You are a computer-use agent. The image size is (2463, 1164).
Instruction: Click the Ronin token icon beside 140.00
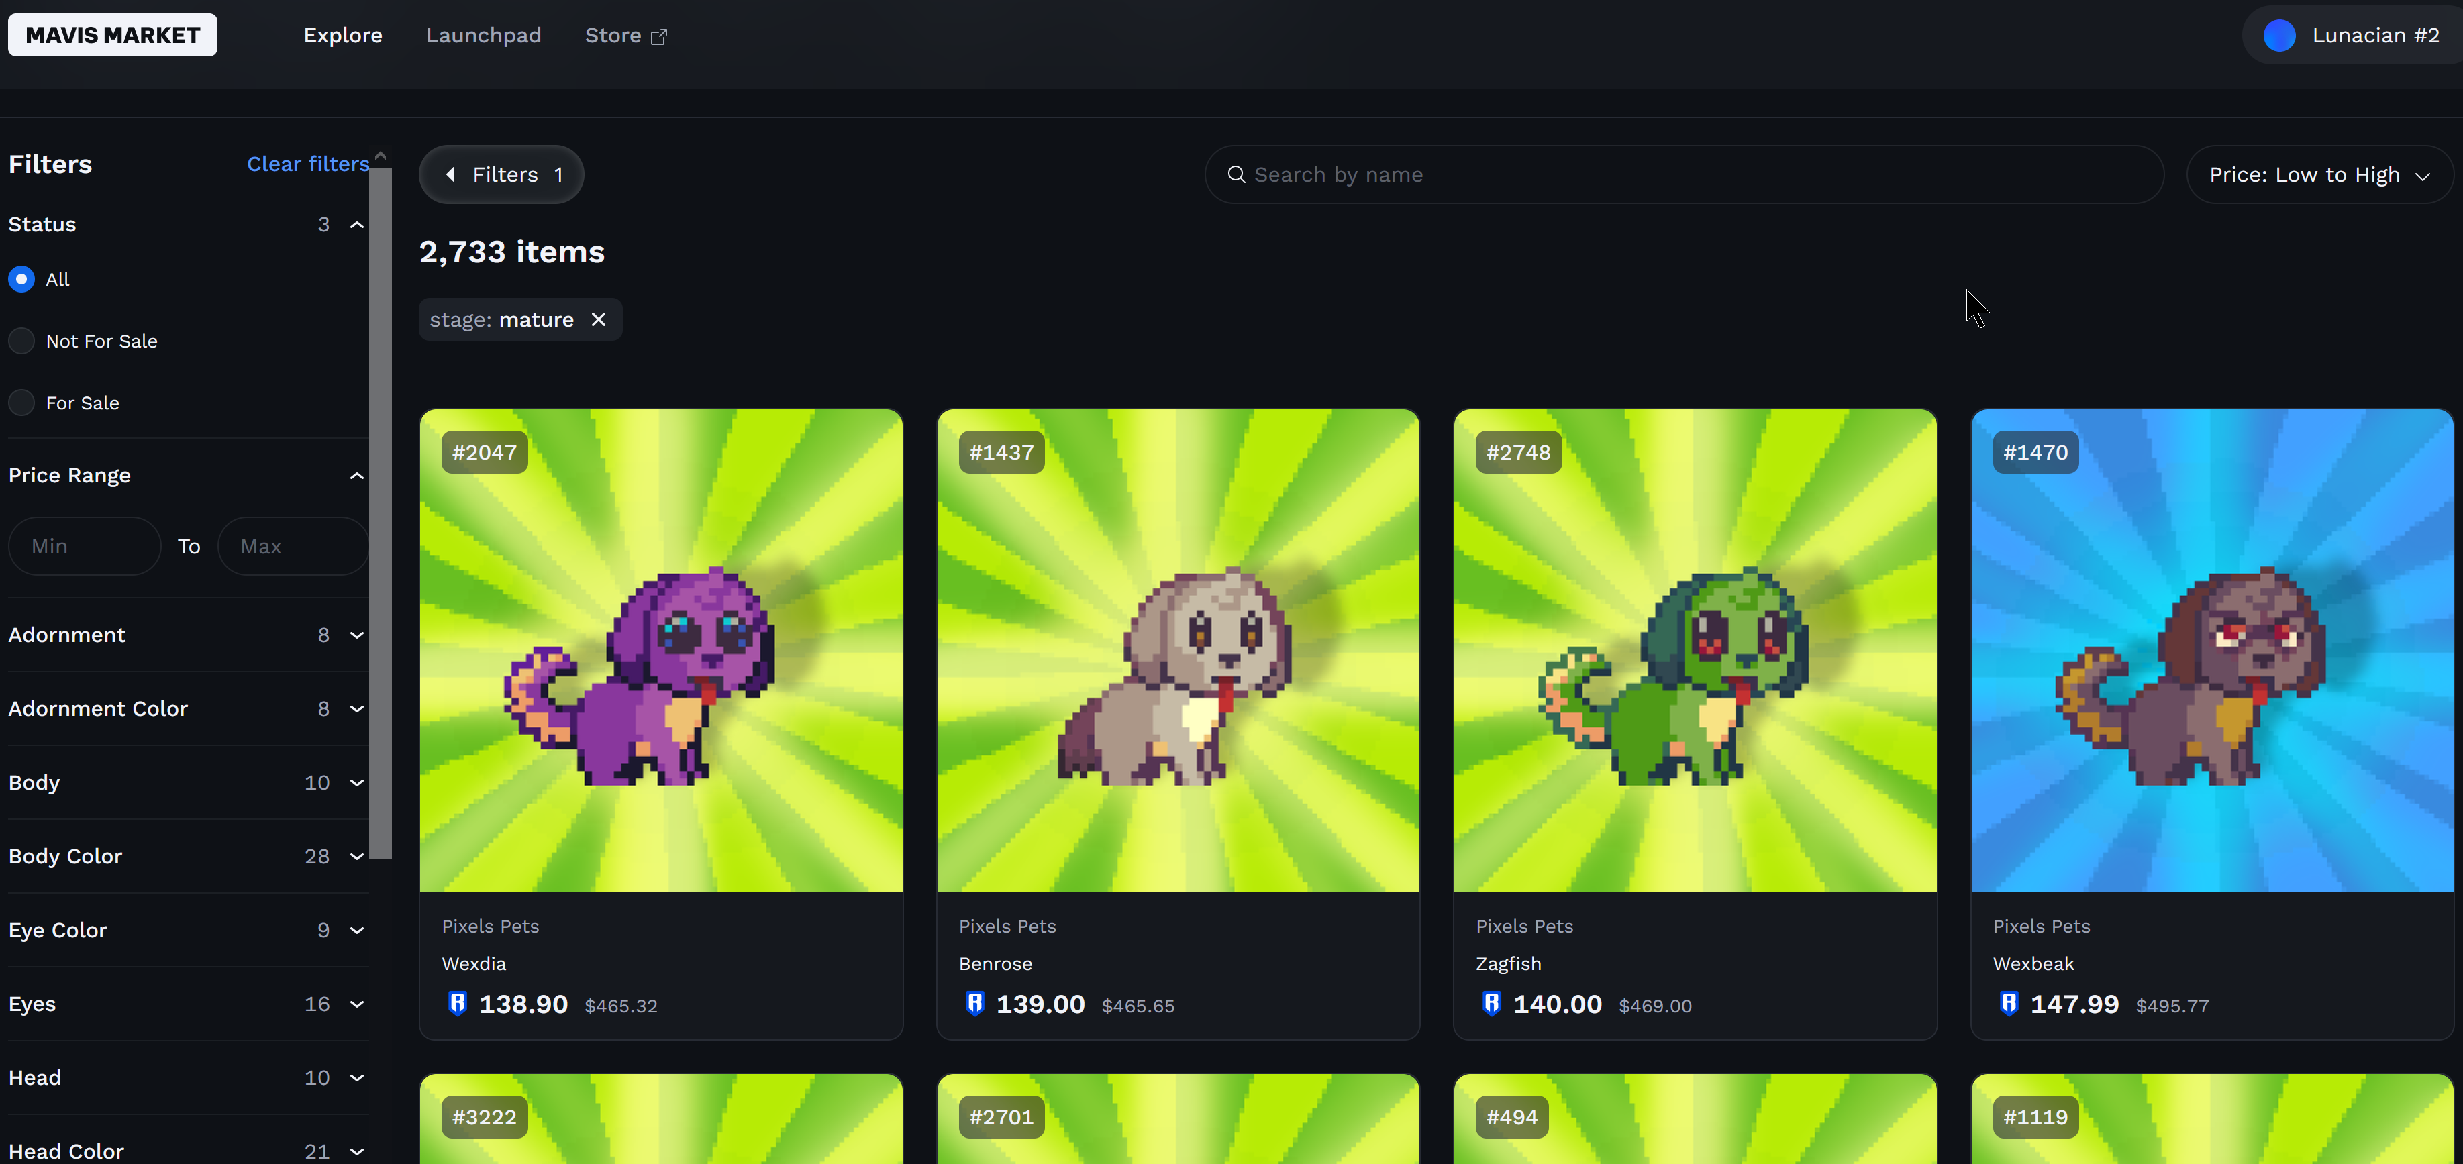point(1491,1004)
